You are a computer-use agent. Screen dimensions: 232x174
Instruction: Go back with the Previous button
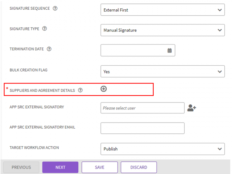(21, 167)
